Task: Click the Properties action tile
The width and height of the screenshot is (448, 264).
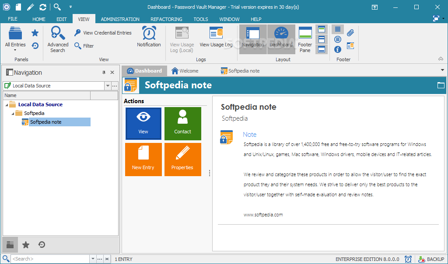Action: click(183, 160)
